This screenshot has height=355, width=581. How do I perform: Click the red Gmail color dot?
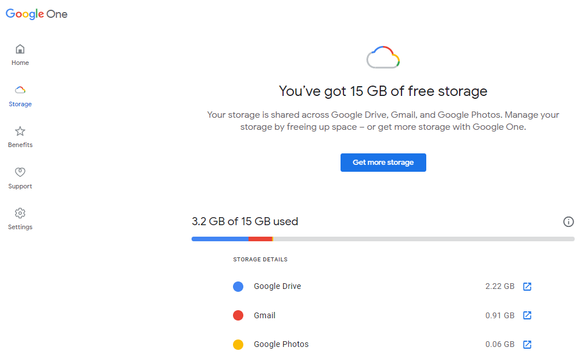click(x=238, y=315)
